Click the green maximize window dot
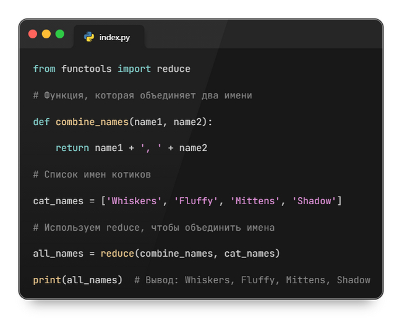This screenshot has width=402, height=318. [x=60, y=34]
